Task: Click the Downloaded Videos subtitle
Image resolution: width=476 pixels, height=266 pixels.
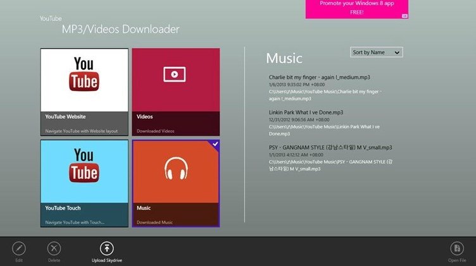Action: tap(156, 131)
